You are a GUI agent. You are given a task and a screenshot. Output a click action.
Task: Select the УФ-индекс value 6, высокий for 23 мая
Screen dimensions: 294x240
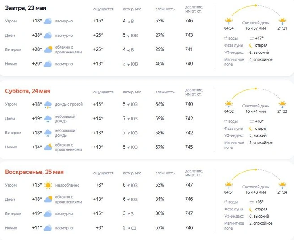(x=259, y=53)
